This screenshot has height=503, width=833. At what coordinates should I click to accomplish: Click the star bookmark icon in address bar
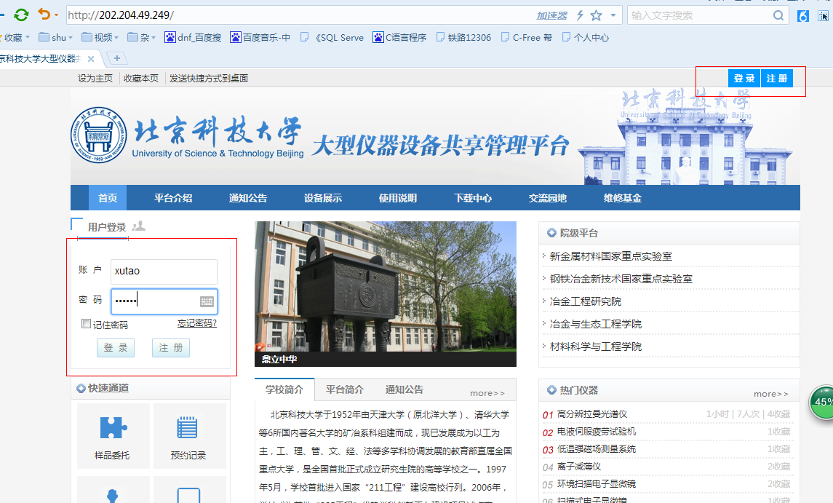click(596, 15)
